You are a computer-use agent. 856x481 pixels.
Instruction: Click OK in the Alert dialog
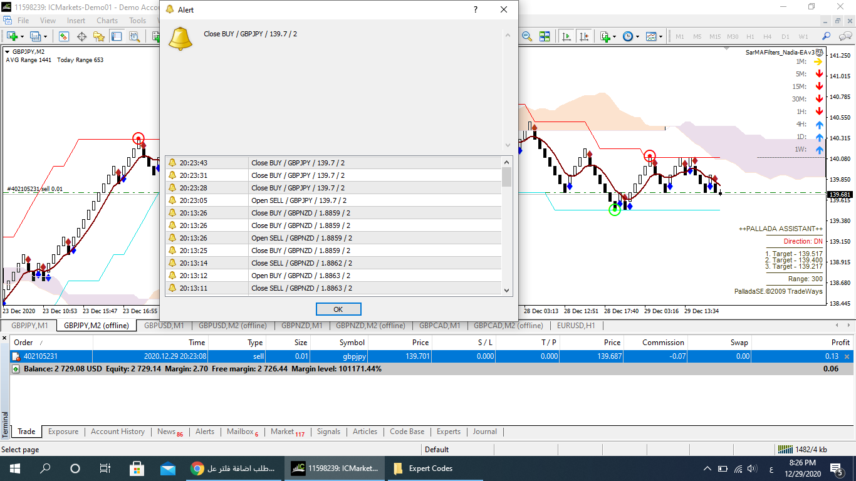(x=338, y=309)
